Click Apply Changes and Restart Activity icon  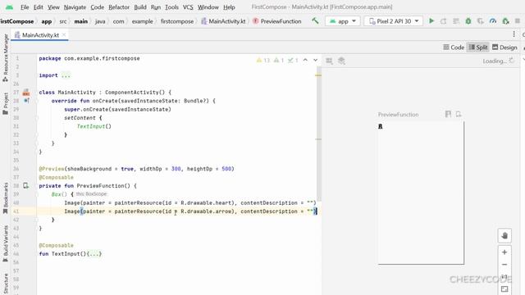tap(443, 21)
